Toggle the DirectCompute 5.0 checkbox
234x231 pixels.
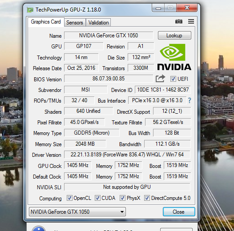pos(147,198)
